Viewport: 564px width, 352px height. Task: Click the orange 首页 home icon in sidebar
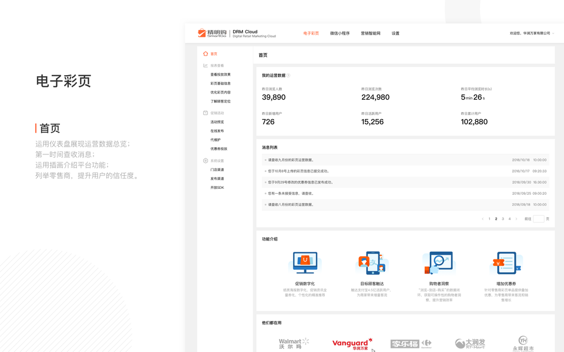click(x=206, y=53)
